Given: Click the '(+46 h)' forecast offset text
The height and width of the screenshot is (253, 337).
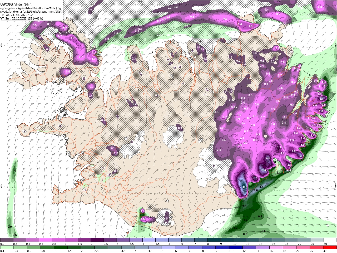Looking at the screenshot, I should [38, 18].
